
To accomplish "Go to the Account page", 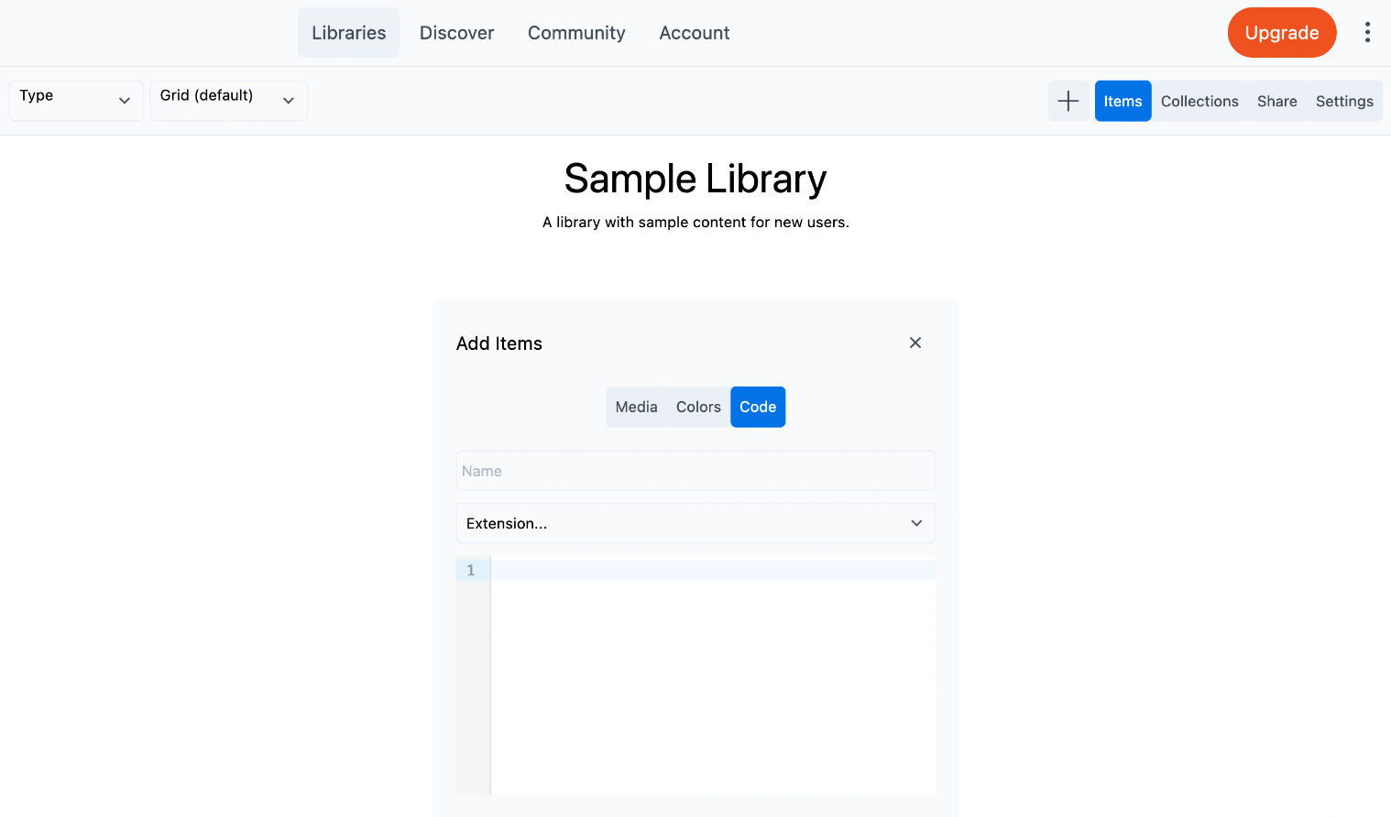I will coord(694,32).
